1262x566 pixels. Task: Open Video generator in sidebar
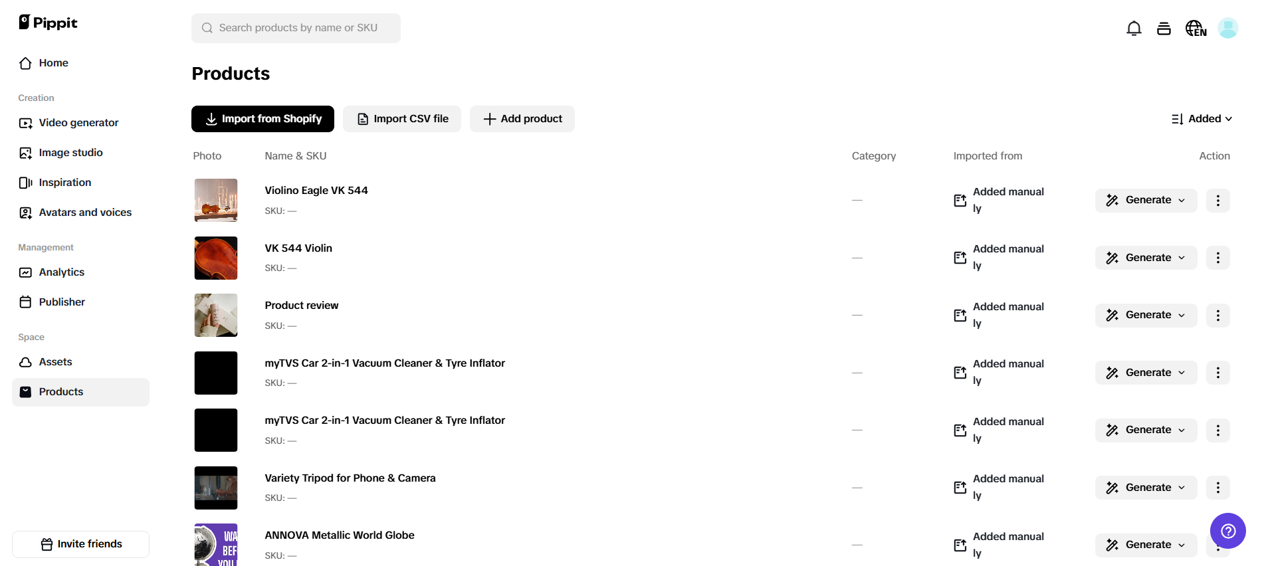point(78,123)
